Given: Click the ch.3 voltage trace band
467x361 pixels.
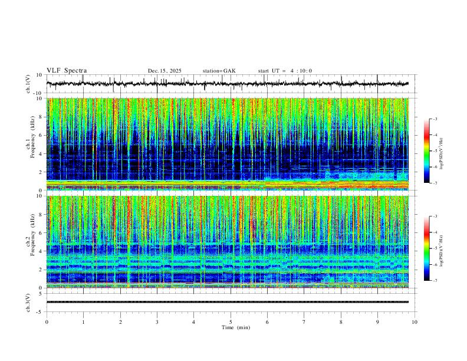Looking at the screenshot, I should tap(228, 302).
